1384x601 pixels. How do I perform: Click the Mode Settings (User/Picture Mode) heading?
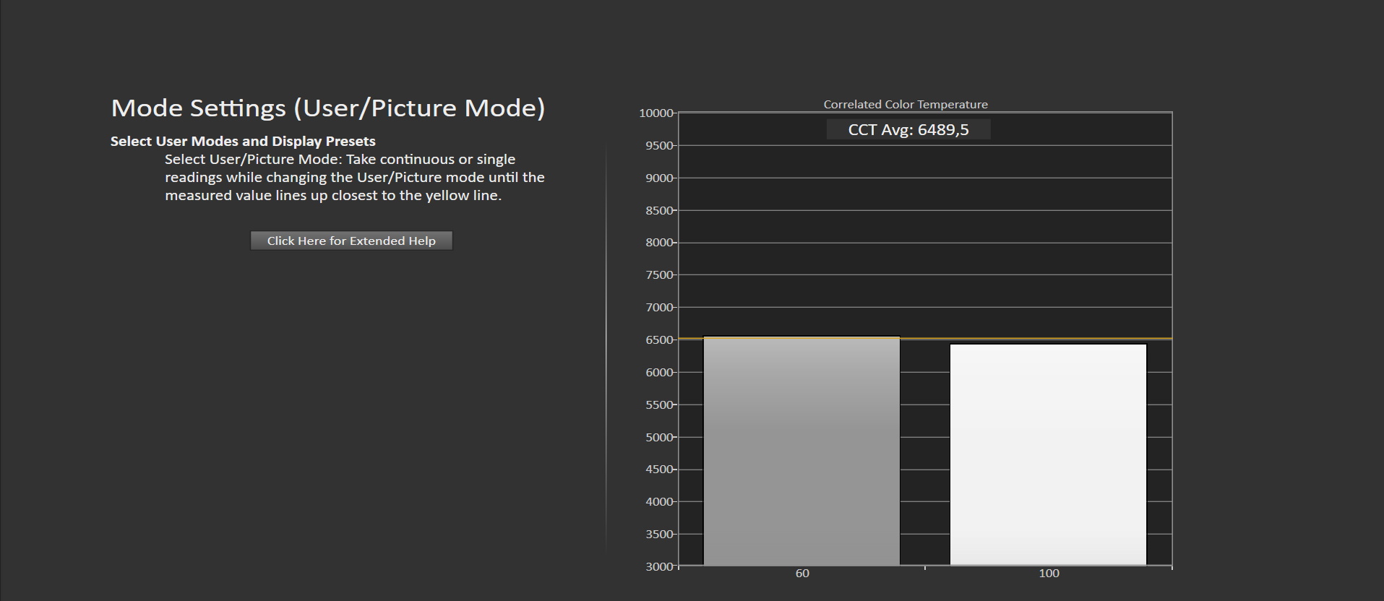click(x=328, y=108)
